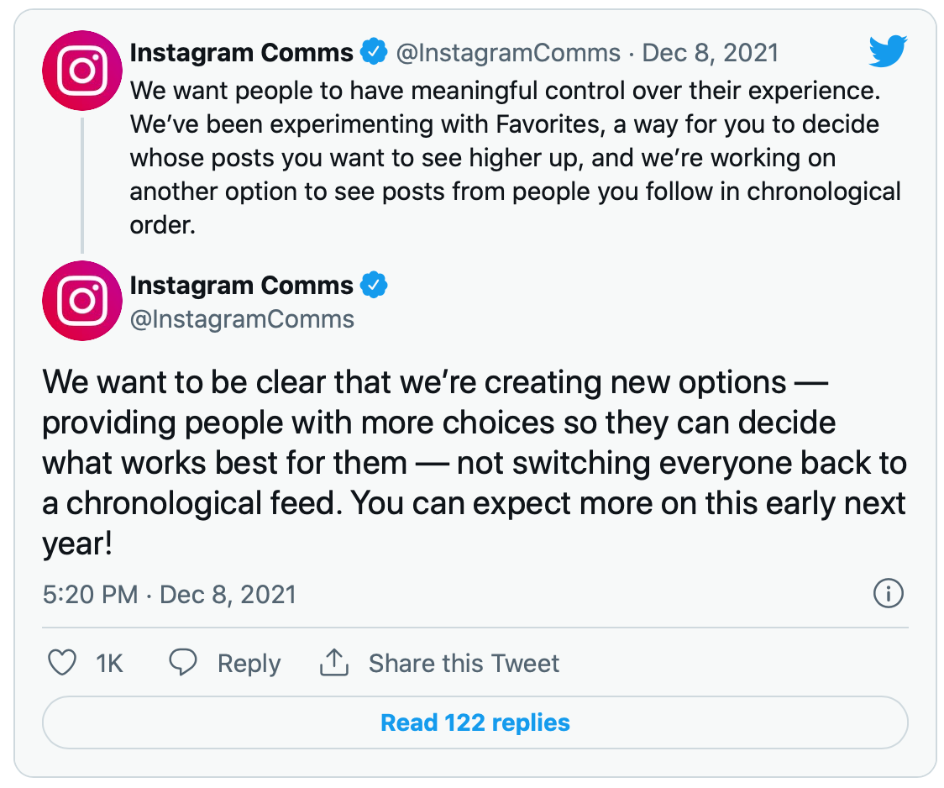The height and width of the screenshot is (788, 944).
Task: Click Share this Tweet
Action: [x=464, y=663]
